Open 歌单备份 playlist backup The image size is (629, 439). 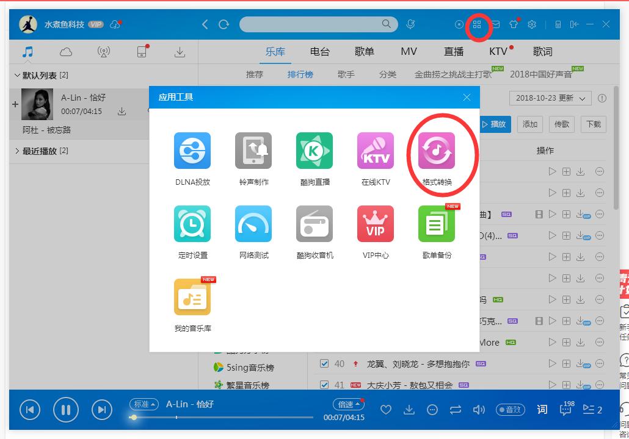click(x=437, y=223)
